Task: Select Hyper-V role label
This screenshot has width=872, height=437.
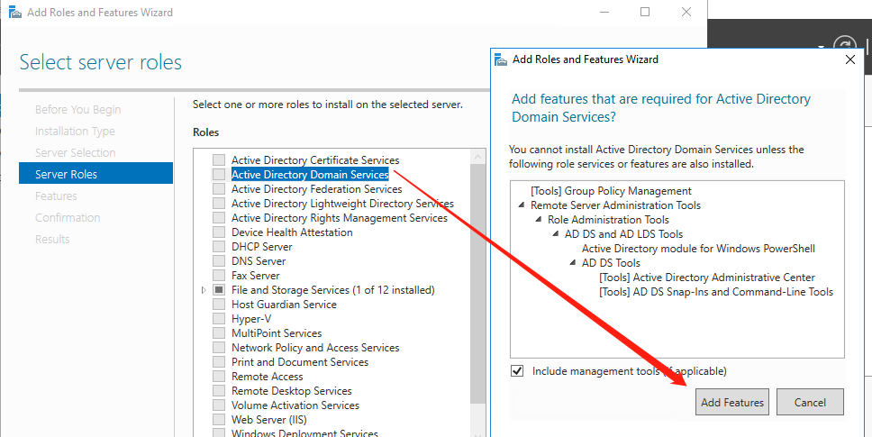Action: (x=251, y=319)
